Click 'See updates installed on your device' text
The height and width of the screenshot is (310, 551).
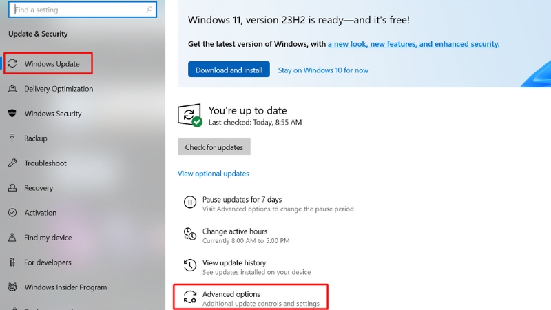(256, 272)
